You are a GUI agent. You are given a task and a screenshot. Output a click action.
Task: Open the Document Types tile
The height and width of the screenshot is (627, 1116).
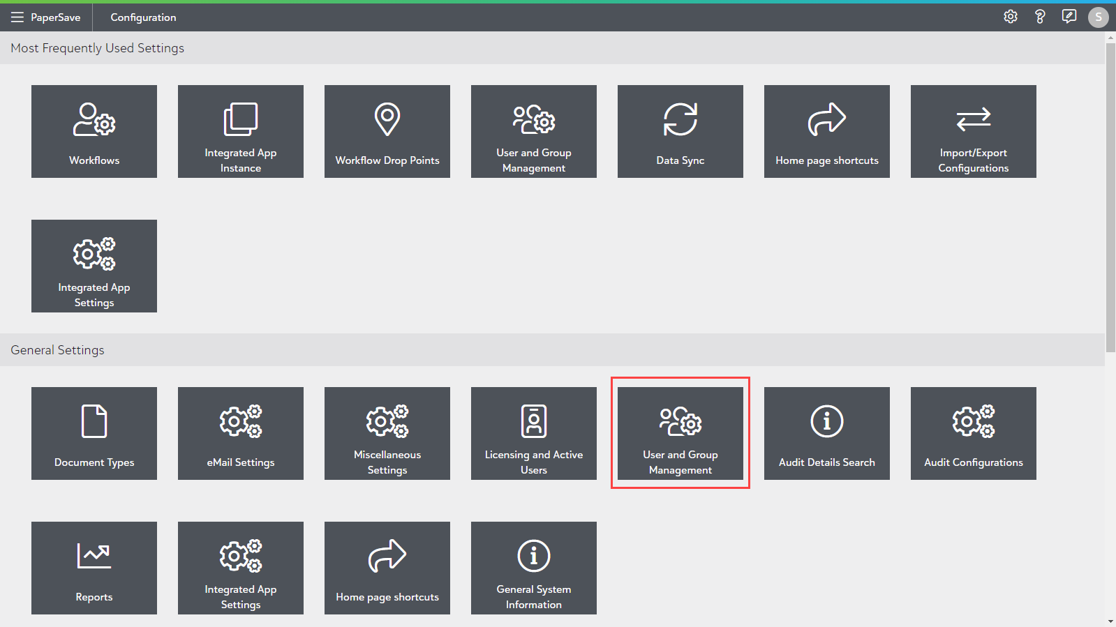tap(94, 433)
